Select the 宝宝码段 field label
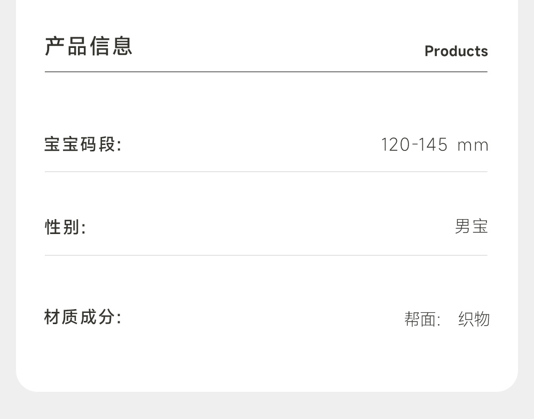The height and width of the screenshot is (419, 534). coord(83,144)
